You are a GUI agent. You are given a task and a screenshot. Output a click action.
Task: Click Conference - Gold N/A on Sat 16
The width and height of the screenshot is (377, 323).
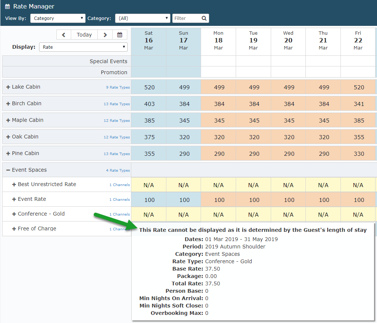(149, 214)
